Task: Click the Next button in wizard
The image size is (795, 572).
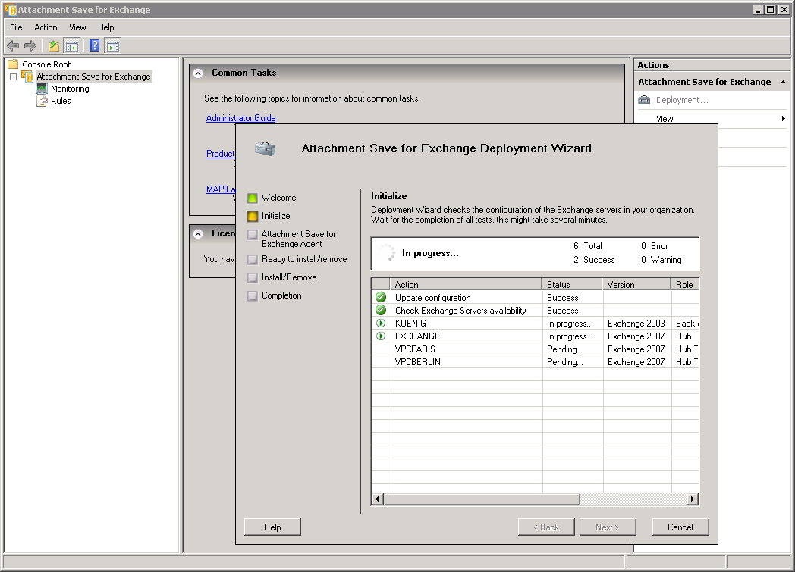Action: coord(608,527)
